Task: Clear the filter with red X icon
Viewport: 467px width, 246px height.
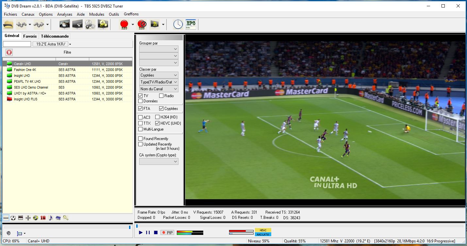Action: [x=9, y=52]
